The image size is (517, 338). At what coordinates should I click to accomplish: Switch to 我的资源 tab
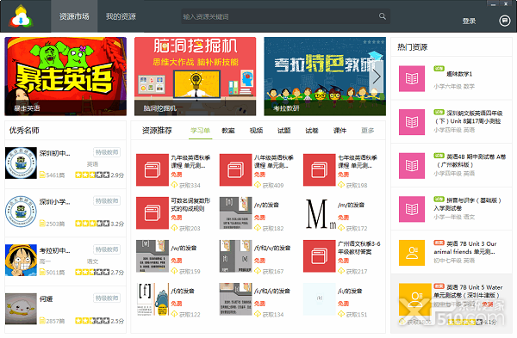pos(121,16)
